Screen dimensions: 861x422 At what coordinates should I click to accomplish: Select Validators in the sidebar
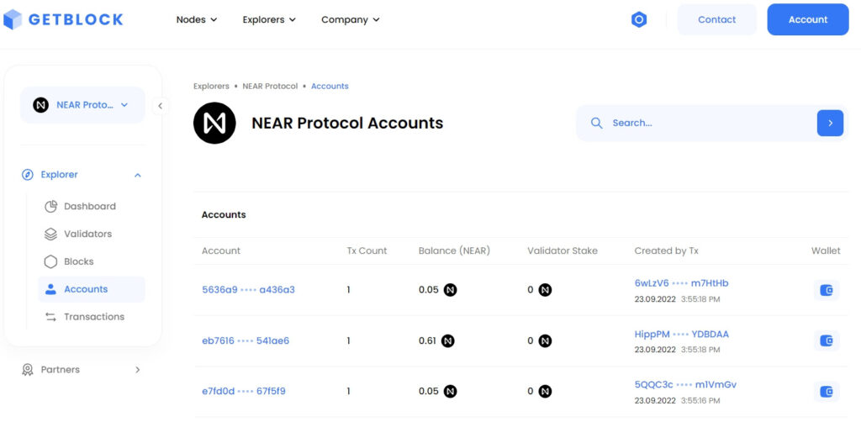point(87,234)
